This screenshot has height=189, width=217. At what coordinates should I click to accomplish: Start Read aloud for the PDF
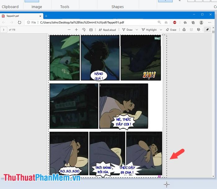107,30
